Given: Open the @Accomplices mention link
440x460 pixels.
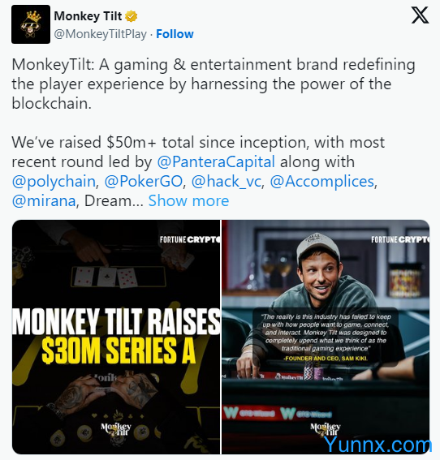Looking at the screenshot, I should coord(322,182).
